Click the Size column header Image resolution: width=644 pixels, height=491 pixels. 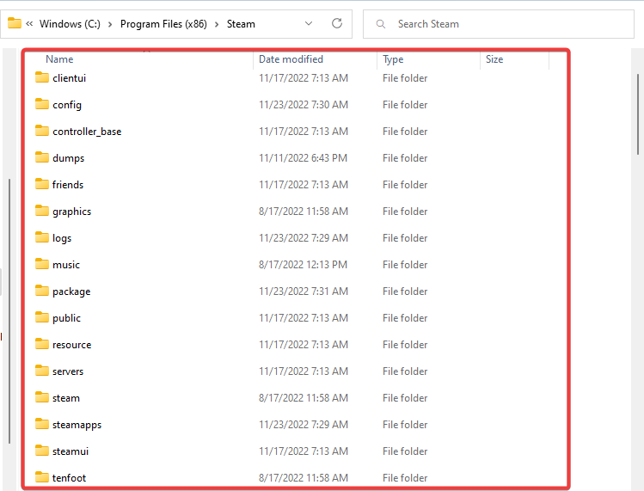(x=494, y=59)
